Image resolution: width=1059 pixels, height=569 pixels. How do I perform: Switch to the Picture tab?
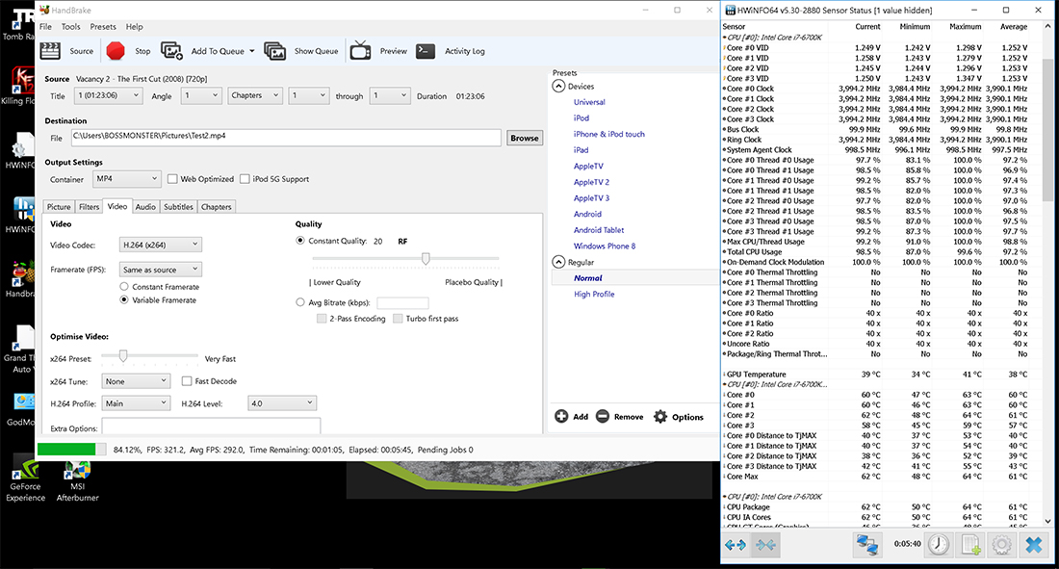click(59, 207)
